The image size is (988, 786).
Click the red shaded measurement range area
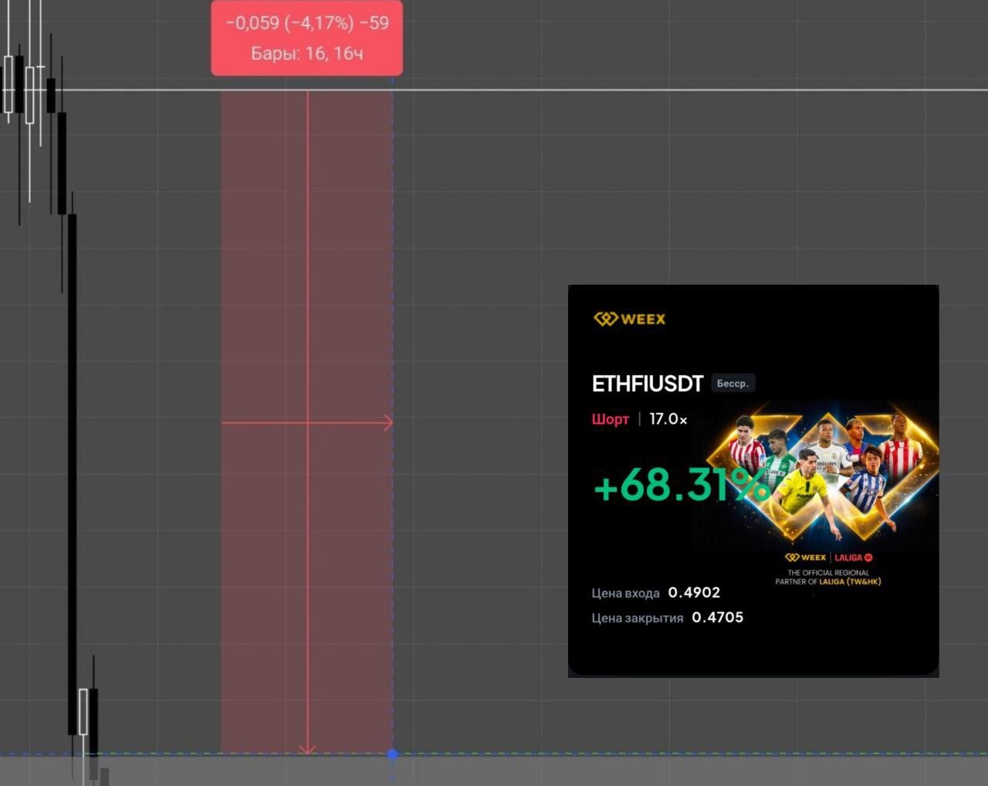[306, 422]
